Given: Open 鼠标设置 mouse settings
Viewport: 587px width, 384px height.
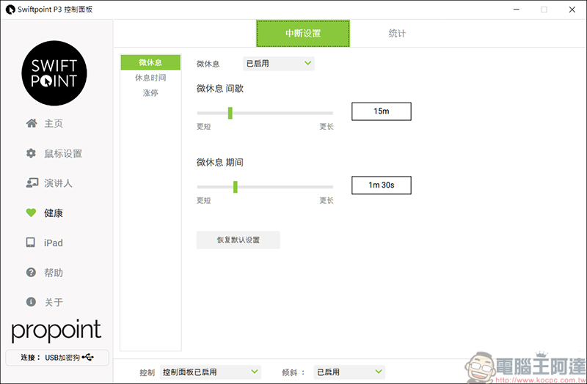Looking at the screenshot, I should coord(63,153).
